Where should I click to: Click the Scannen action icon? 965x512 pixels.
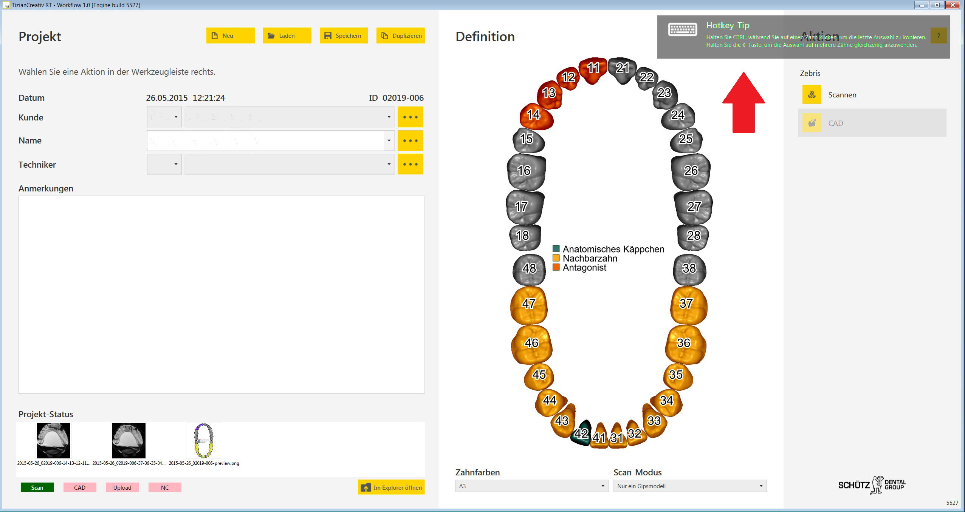pos(812,95)
